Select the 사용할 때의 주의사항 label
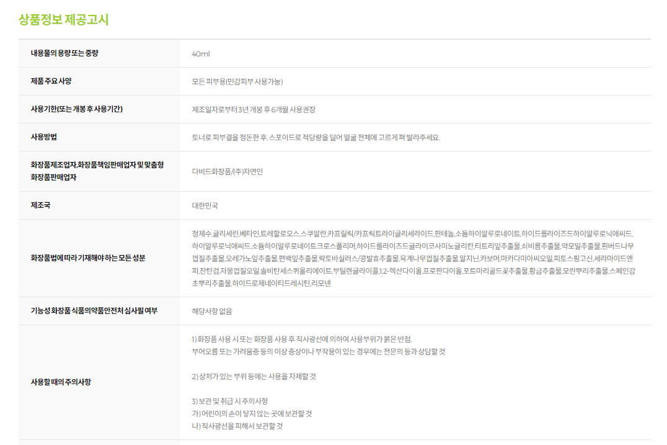This screenshot has height=445, width=667. [61, 382]
